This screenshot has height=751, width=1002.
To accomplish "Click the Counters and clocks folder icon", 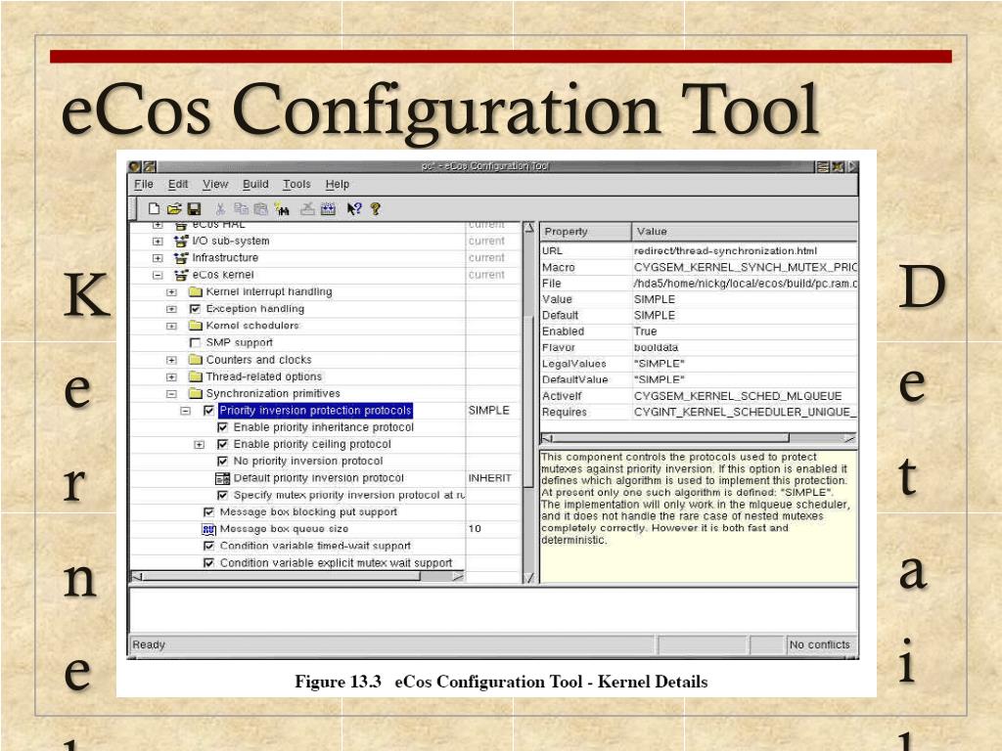I will tap(196, 360).
